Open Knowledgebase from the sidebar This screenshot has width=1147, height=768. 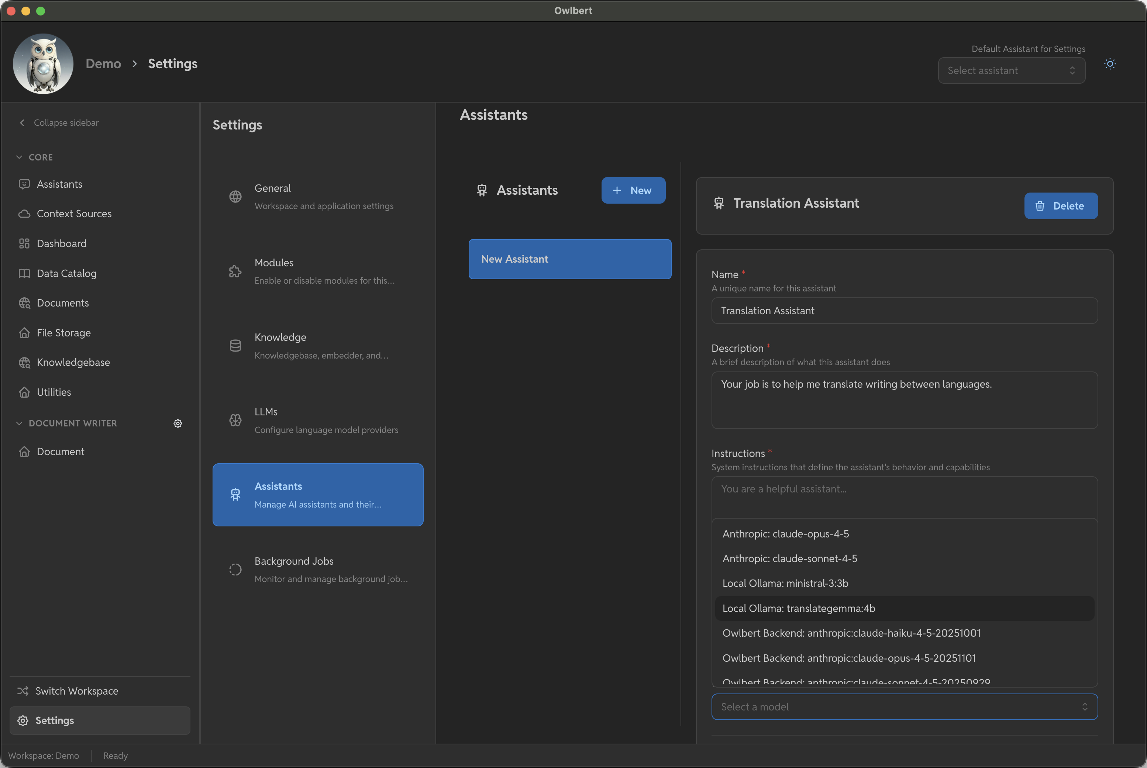click(73, 363)
